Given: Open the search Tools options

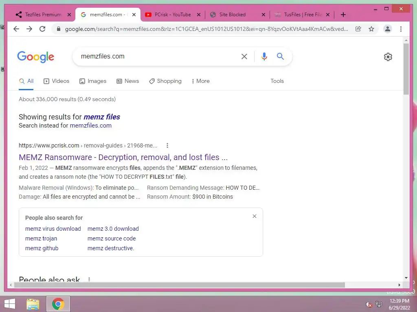Looking at the screenshot, I should (277, 81).
